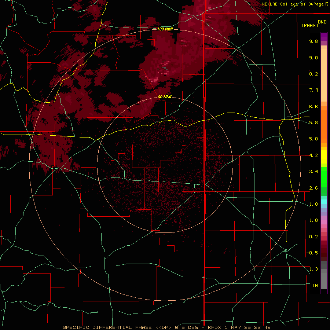Click the 9.0 value on the color scale
Viewport: 330px width, 330px height.
(x=313, y=58)
